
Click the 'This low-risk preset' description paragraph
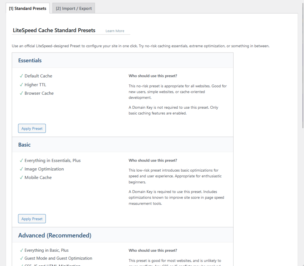pyautogui.click(x=175, y=176)
